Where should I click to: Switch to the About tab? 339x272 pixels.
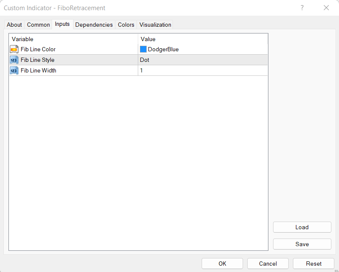[x=14, y=25]
